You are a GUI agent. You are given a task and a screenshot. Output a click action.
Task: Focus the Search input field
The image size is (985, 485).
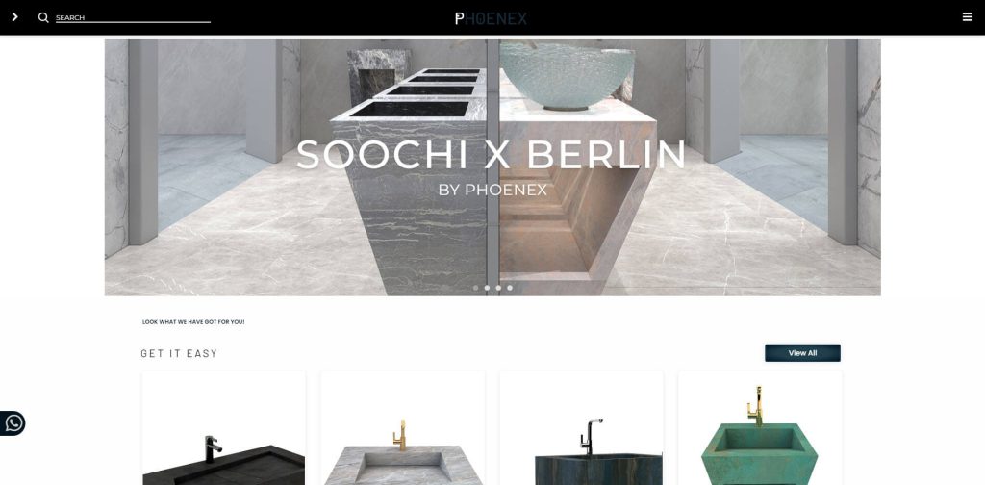tap(133, 17)
